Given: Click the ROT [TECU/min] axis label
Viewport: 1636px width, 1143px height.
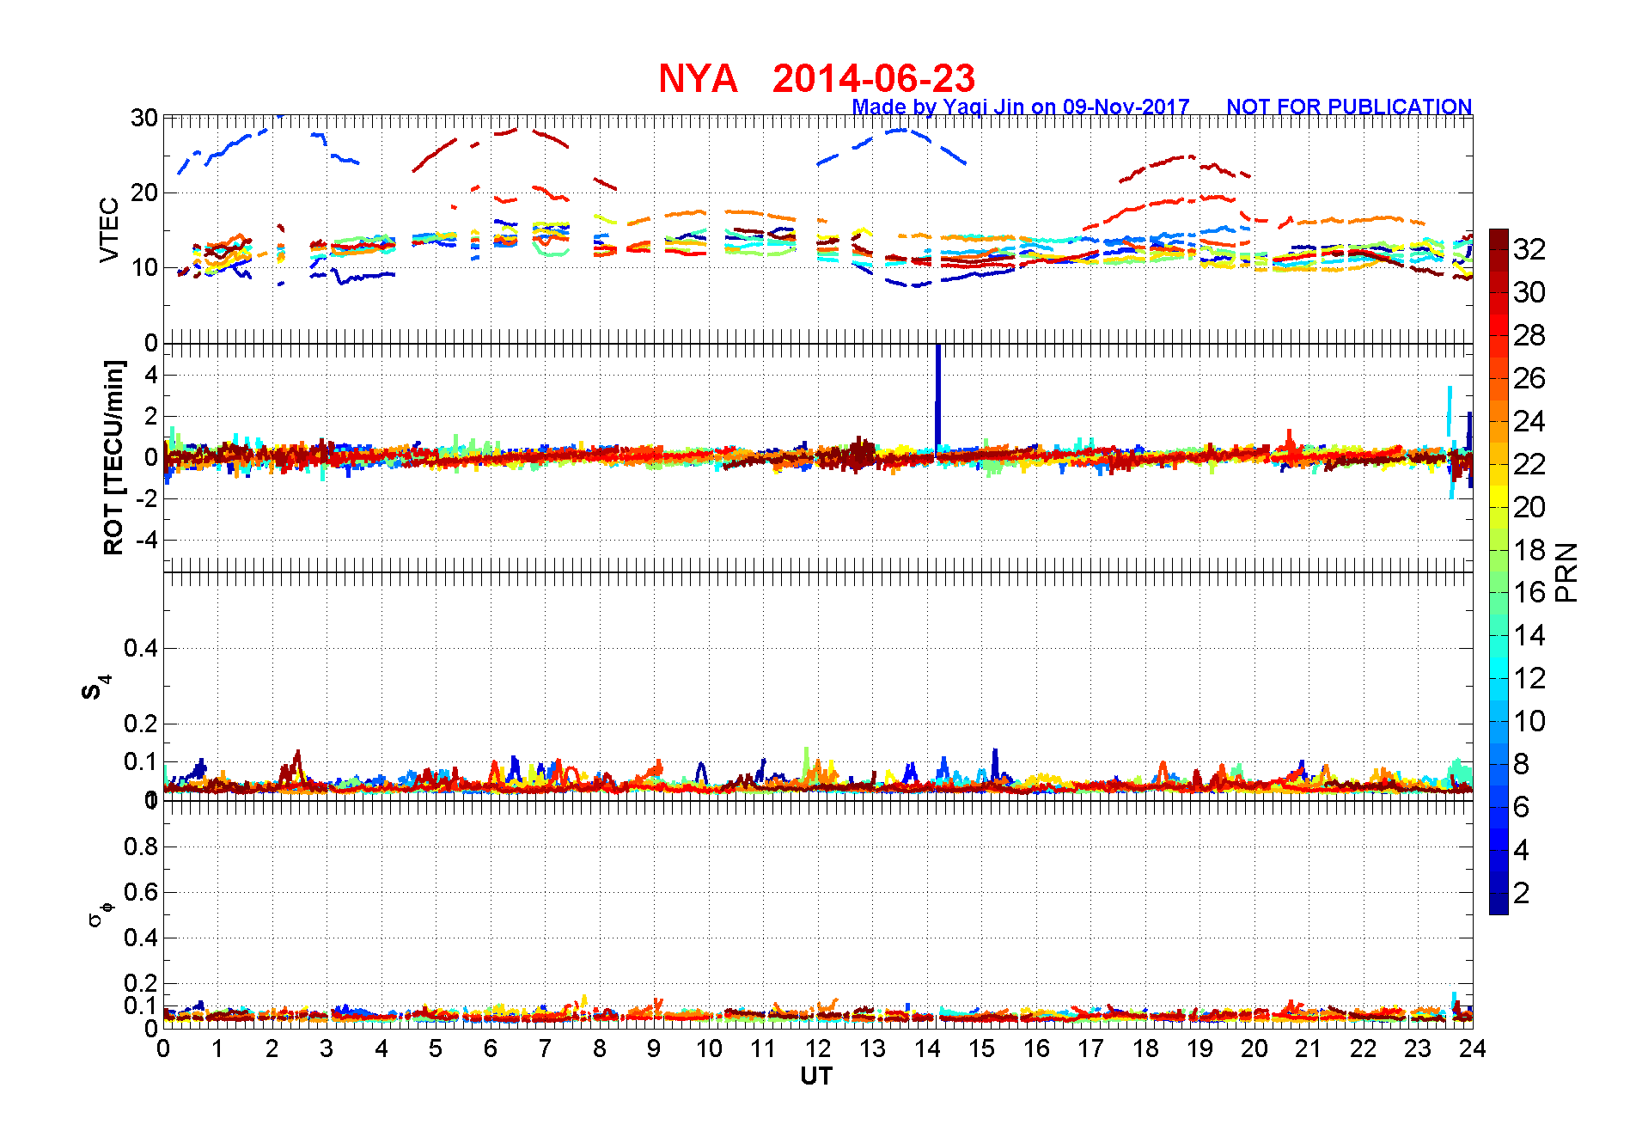Looking at the screenshot, I should tap(113, 457).
